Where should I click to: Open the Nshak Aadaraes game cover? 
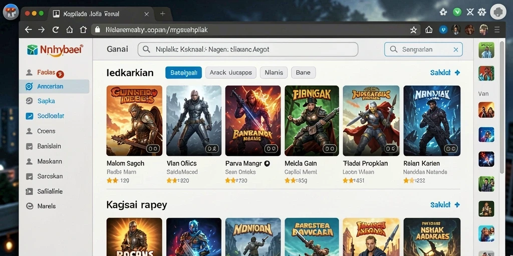(x=432, y=237)
